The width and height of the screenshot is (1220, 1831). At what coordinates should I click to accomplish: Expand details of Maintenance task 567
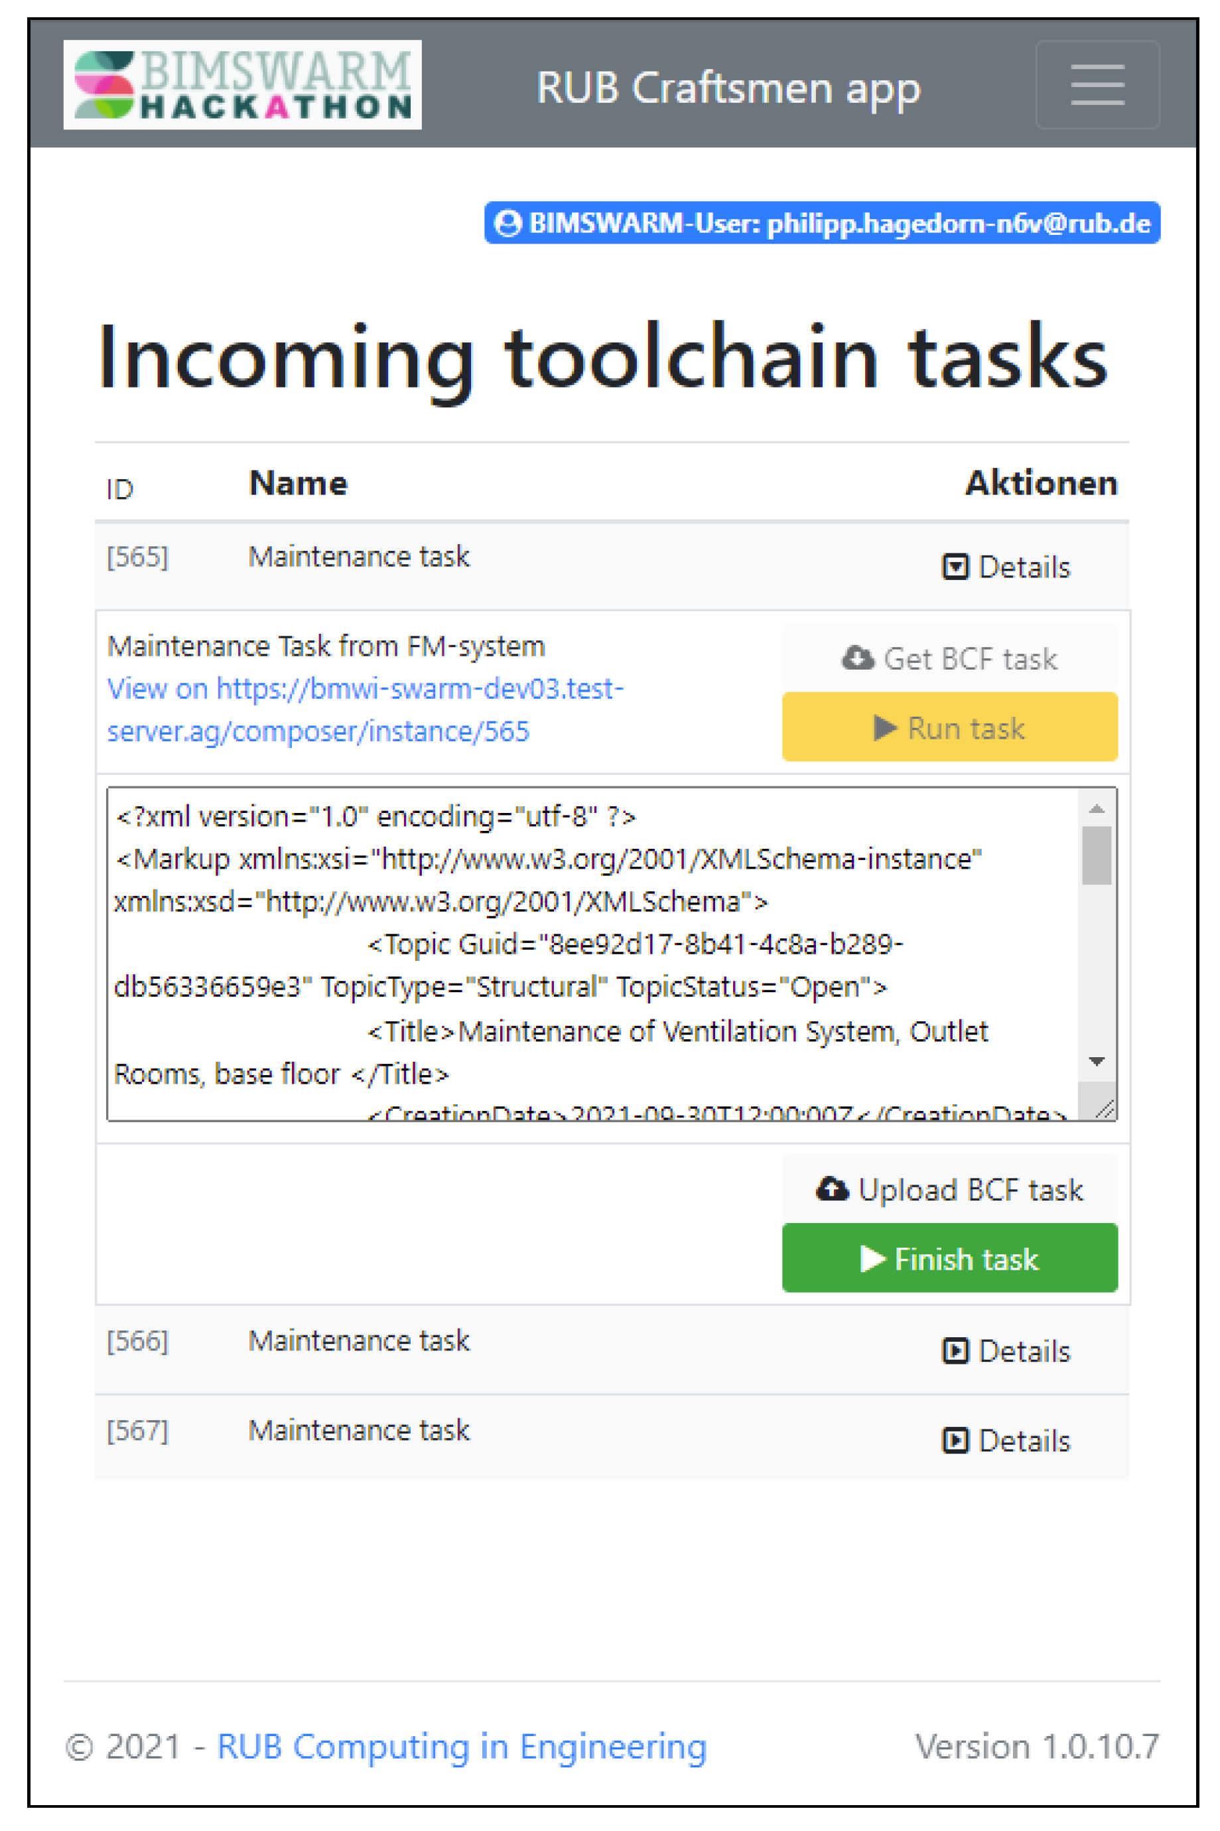(x=1006, y=1440)
